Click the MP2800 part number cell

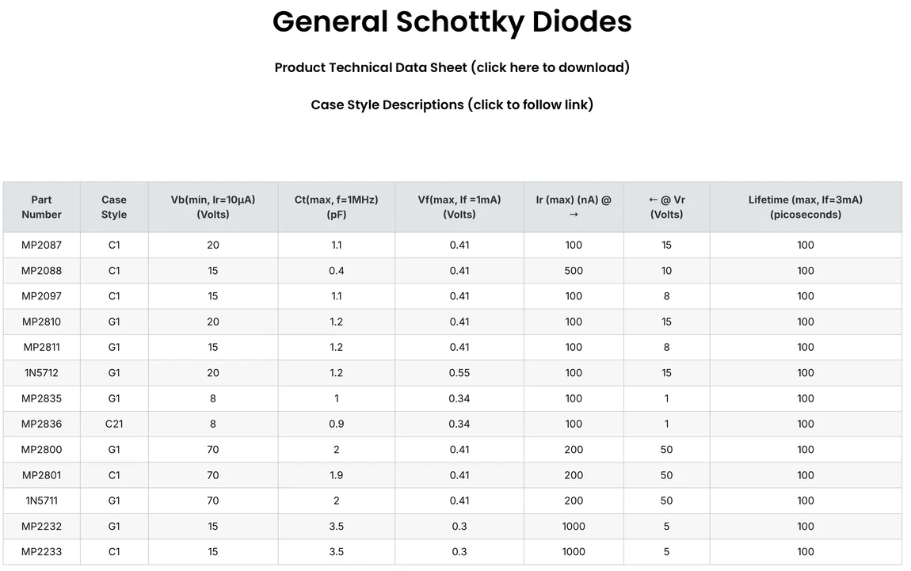point(42,450)
